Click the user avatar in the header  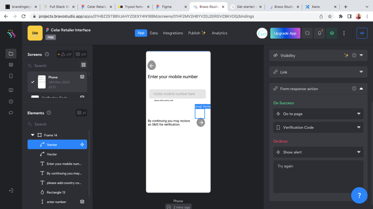(262, 33)
